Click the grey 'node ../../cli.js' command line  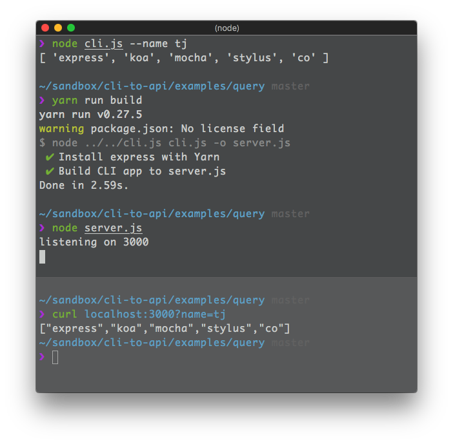[165, 143]
